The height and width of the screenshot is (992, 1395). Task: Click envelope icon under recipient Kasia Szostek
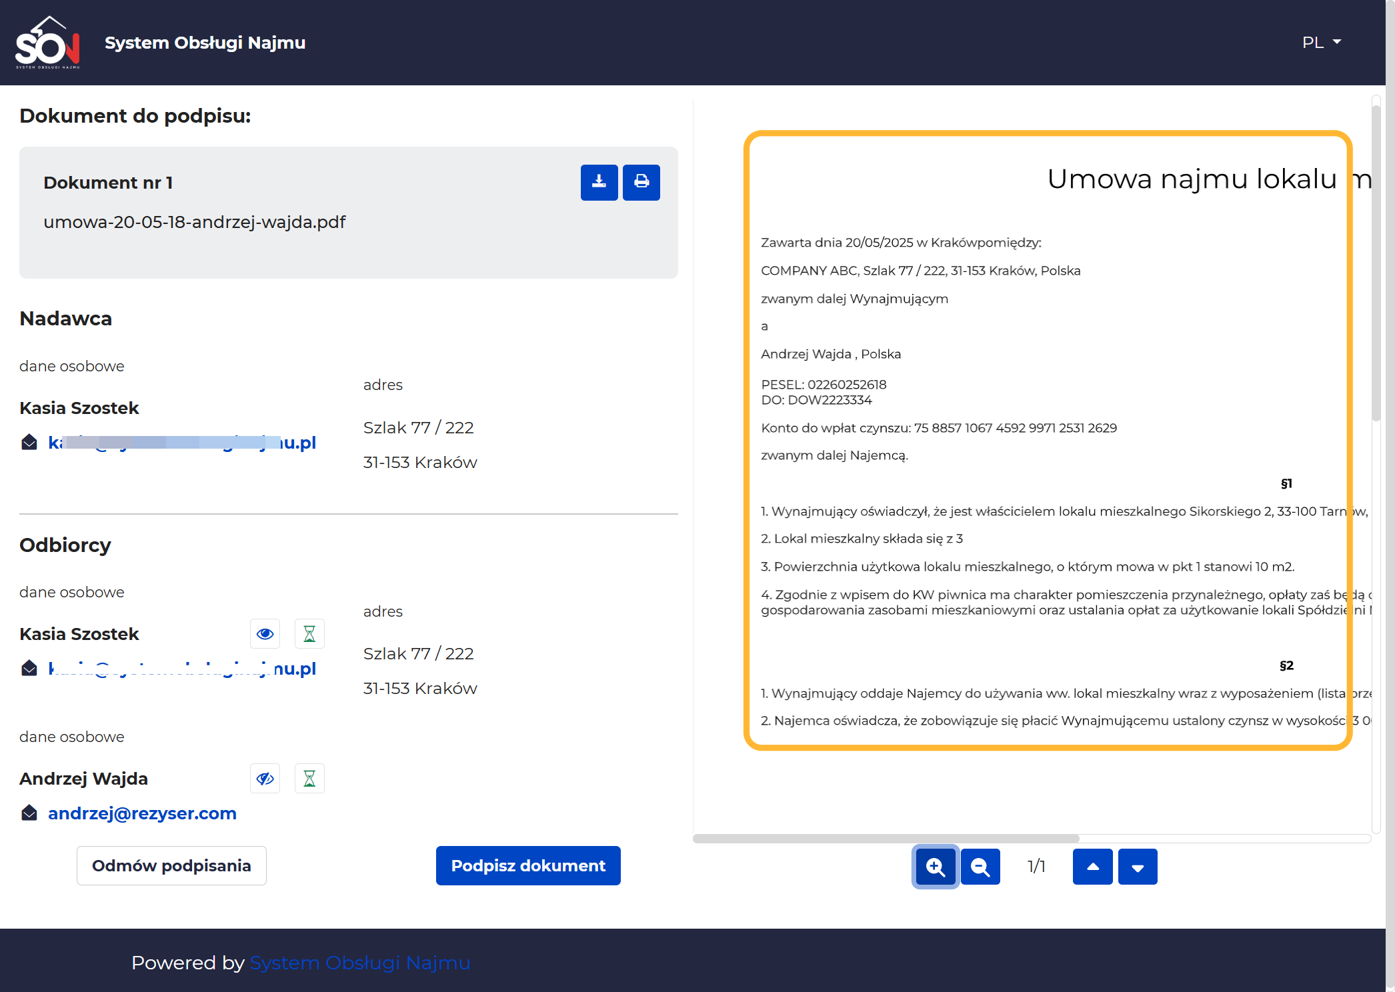click(29, 669)
